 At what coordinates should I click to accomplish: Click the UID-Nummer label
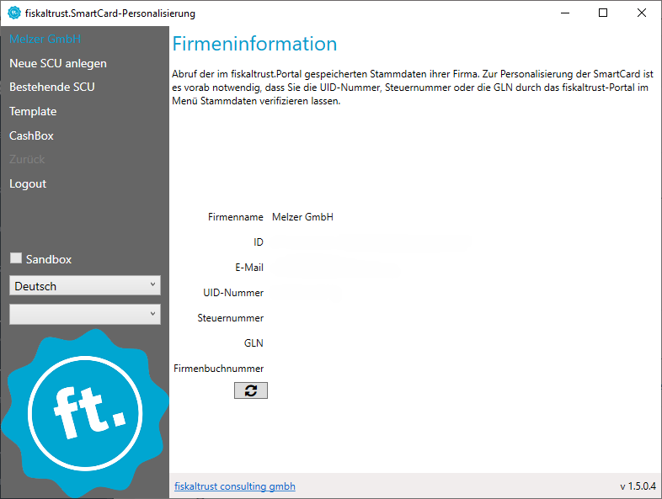[x=233, y=293]
